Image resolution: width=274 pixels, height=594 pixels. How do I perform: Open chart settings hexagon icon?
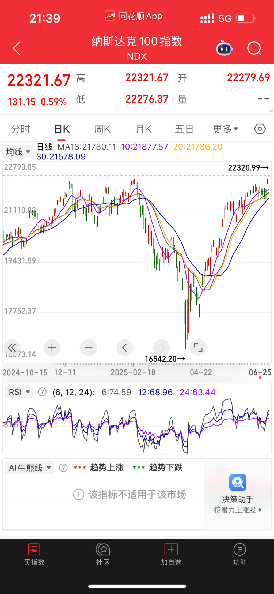click(260, 129)
